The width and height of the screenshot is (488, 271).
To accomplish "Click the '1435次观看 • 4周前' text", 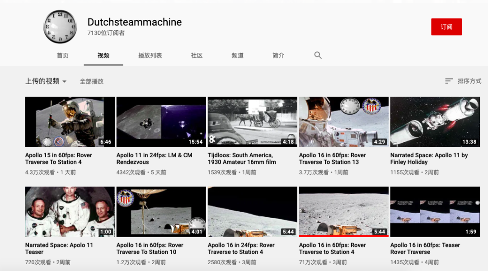I will click(414, 262).
